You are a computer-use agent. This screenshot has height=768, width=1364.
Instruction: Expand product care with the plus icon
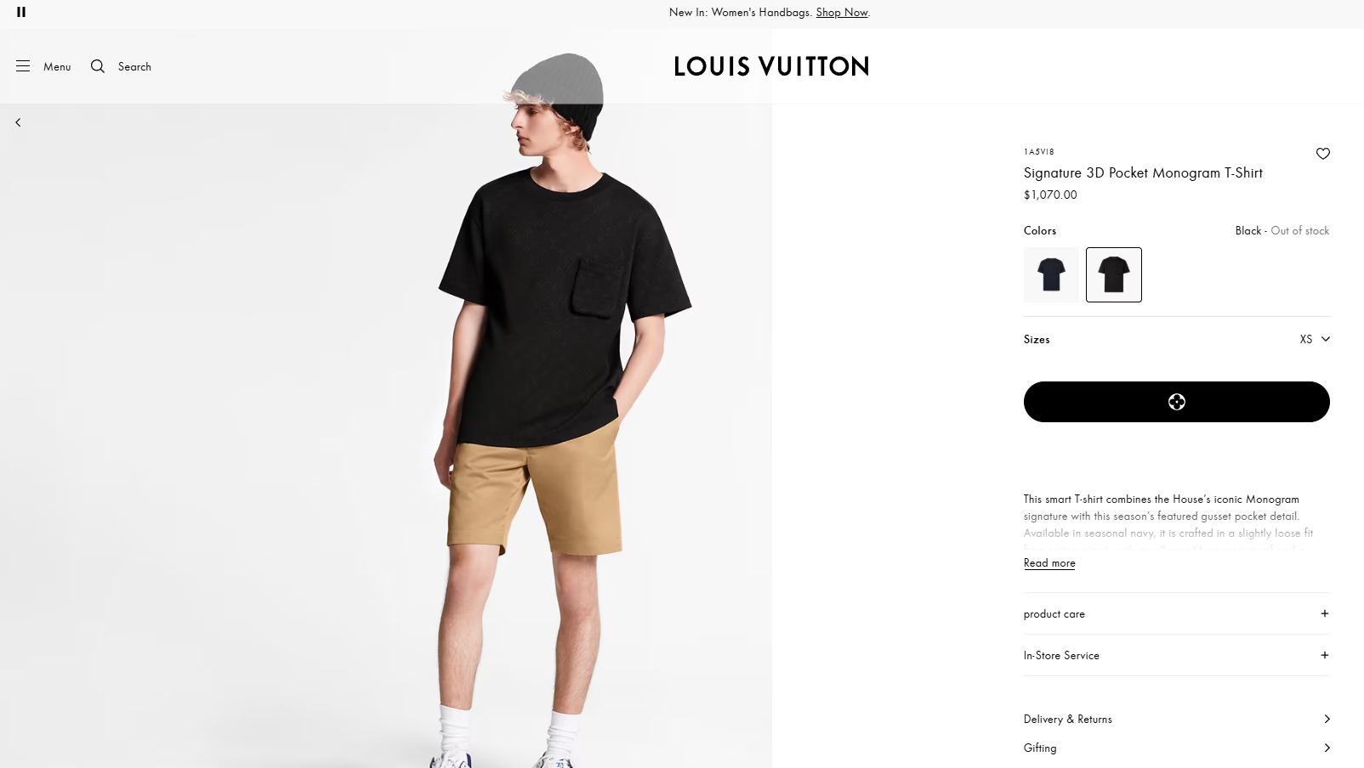(1324, 613)
